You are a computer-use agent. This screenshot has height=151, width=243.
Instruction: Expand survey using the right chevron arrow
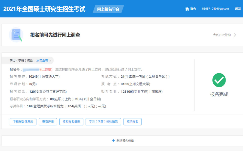(x=235, y=35)
